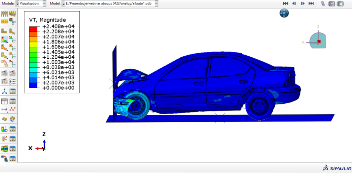Activate the View Cut tool icon
Screen dimensions: 352x173
coord(4,129)
